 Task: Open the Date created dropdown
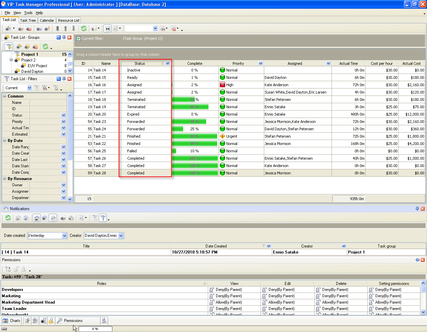coord(64,236)
